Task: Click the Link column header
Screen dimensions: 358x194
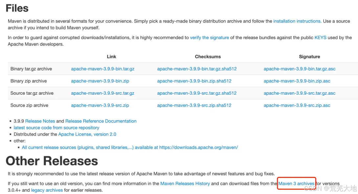Action: pos(111,57)
